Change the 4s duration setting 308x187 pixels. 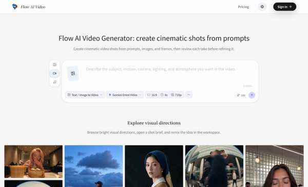click(164, 95)
